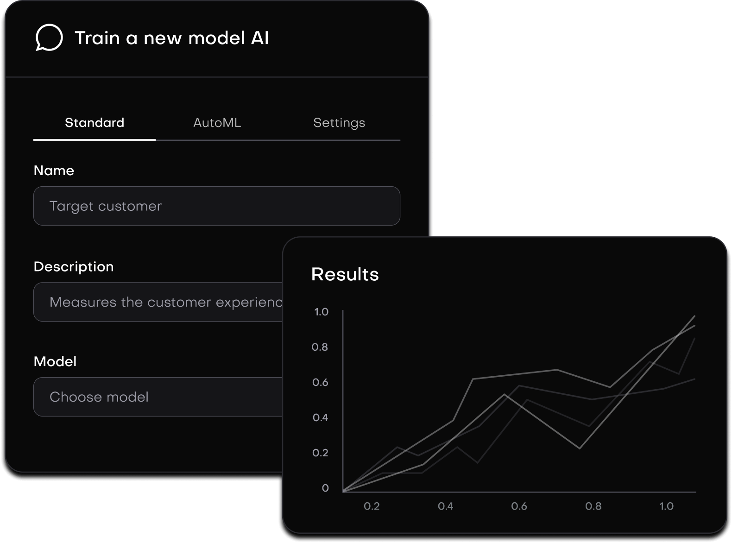Image resolution: width=732 pixels, height=543 pixels.
Task: Click the Target customer name field
Action: pyautogui.click(x=216, y=206)
